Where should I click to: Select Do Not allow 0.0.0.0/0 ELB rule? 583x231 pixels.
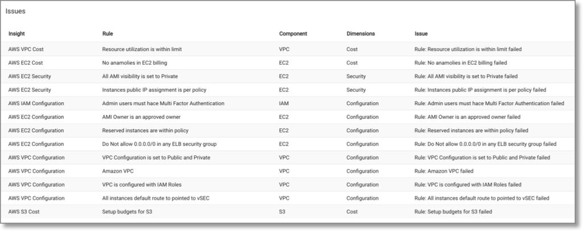[x=159, y=144]
